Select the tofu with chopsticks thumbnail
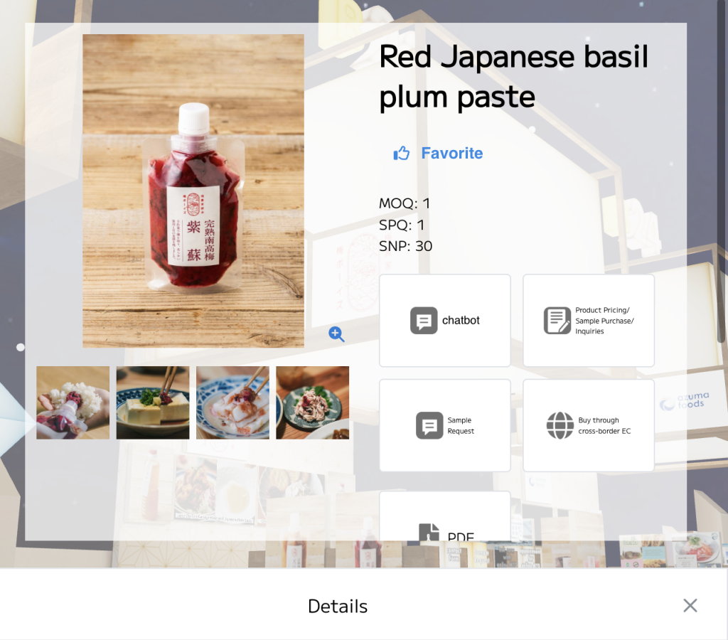This screenshot has height=640, width=728. point(153,402)
